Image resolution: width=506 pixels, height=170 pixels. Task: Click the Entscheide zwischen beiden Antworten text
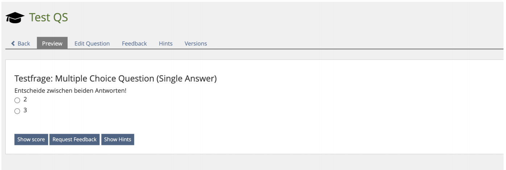tap(70, 91)
